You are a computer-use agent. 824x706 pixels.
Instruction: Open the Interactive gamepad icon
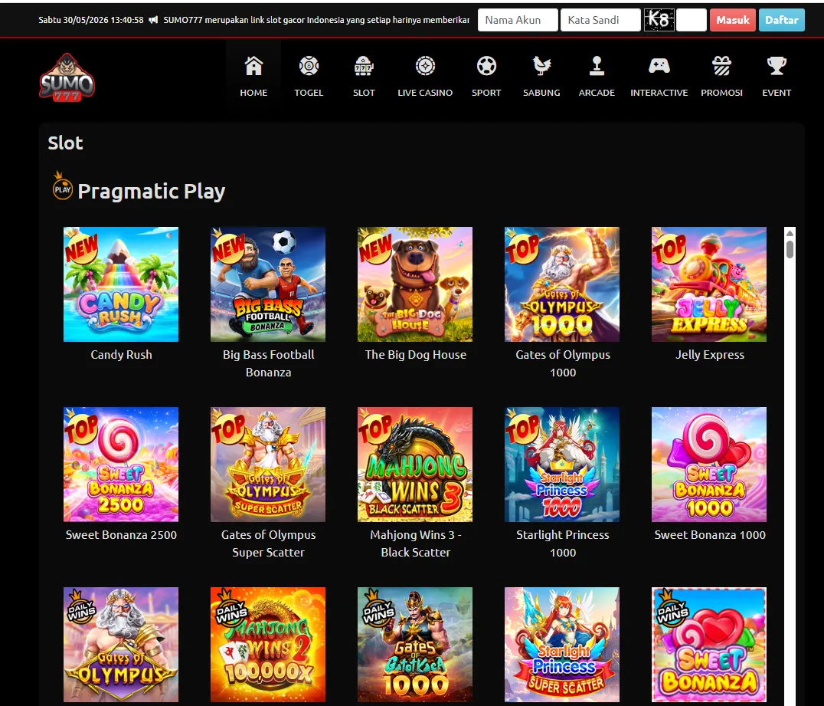[x=659, y=66]
